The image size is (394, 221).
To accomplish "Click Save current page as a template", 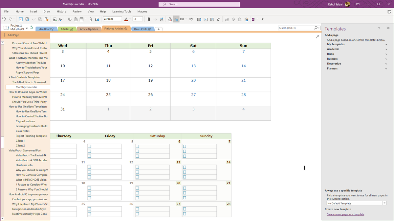I will pyautogui.click(x=345, y=214).
